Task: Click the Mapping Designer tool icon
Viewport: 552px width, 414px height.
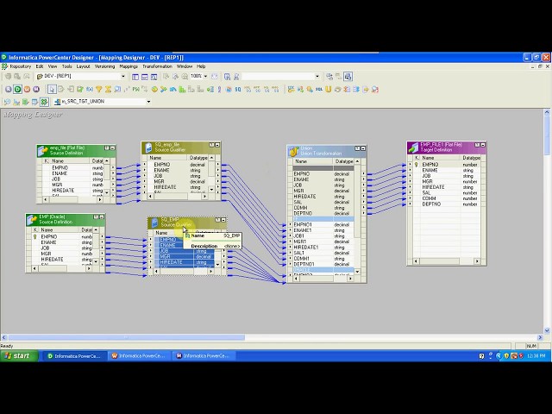Action: 44,102
